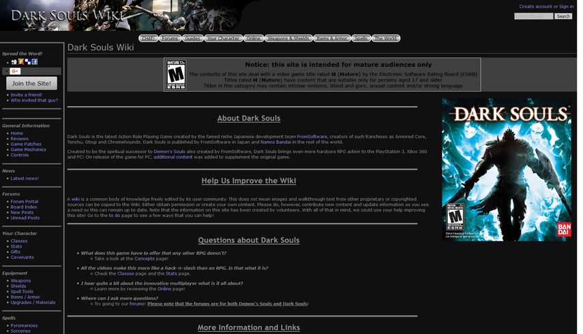Follow the additional content link
Image resolution: width=583 pixels, height=334 pixels.
[x=173, y=157]
